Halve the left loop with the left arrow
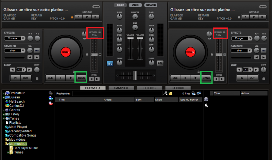 click(x=12, y=70)
